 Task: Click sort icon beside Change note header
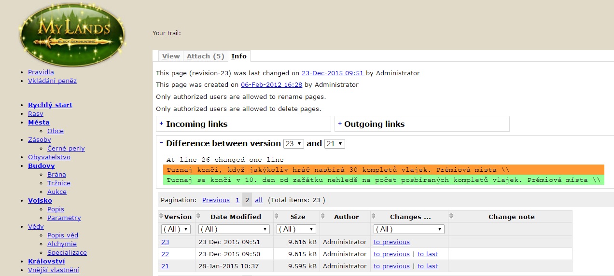(x=451, y=217)
